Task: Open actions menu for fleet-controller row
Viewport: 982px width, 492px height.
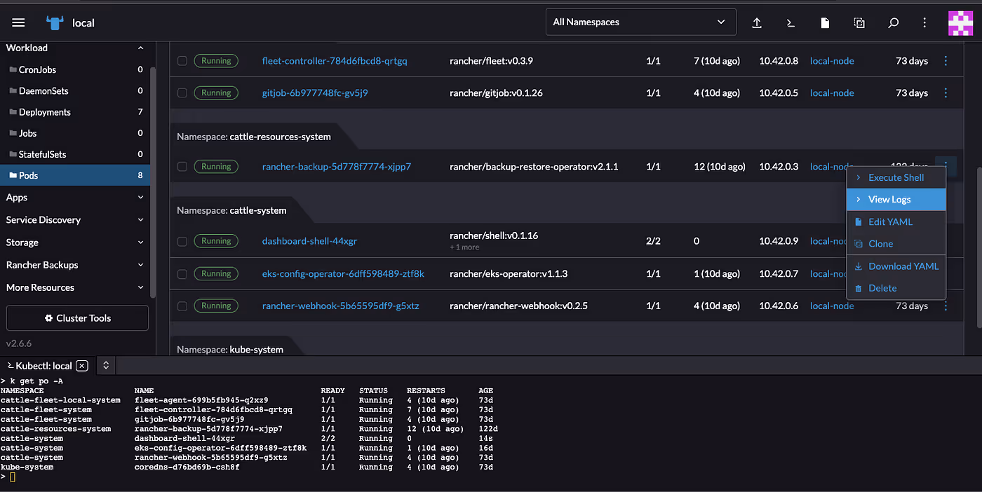Action: click(946, 61)
